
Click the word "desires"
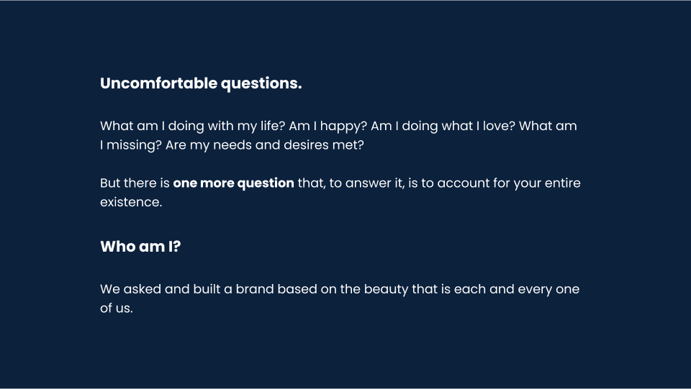tap(304, 145)
